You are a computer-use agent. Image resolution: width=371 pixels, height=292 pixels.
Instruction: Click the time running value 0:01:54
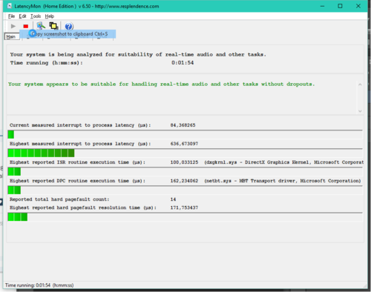pyautogui.click(x=183, y=63)
